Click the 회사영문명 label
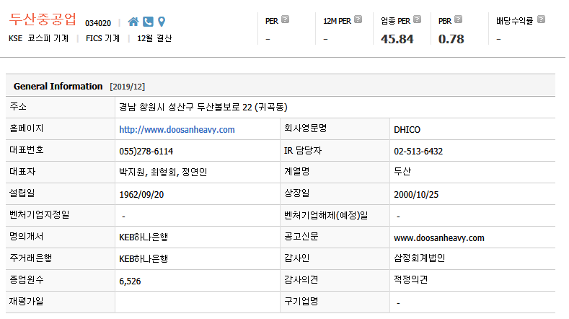The height and width of the screenshot is (319, 569). (x=306, y=128)
